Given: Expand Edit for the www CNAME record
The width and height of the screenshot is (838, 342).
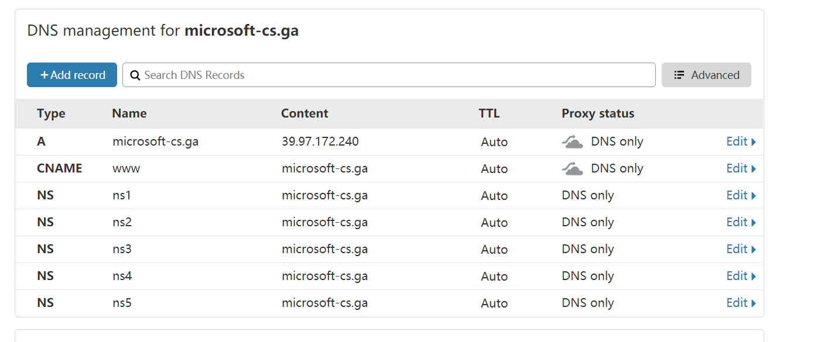Looking at the screenshot, I should [x=741, y=168].
